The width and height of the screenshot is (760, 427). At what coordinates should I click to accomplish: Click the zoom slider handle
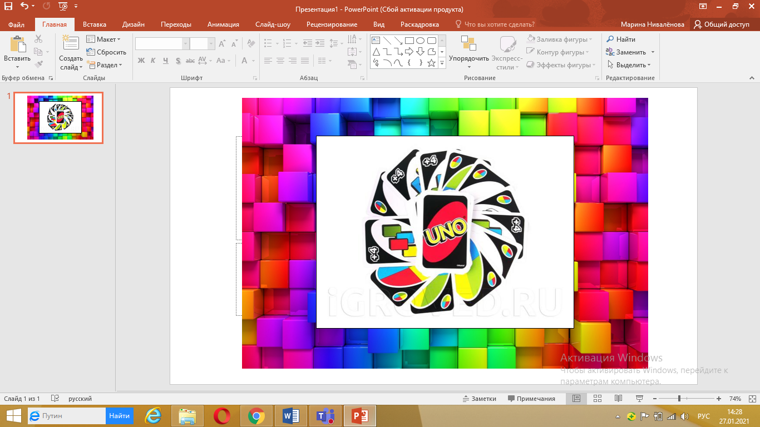pyautogui.click(x=679, y=399)
